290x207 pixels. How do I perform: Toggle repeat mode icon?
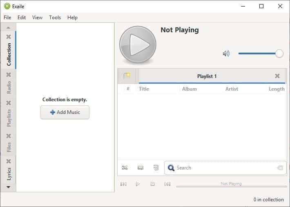(141, 168)
